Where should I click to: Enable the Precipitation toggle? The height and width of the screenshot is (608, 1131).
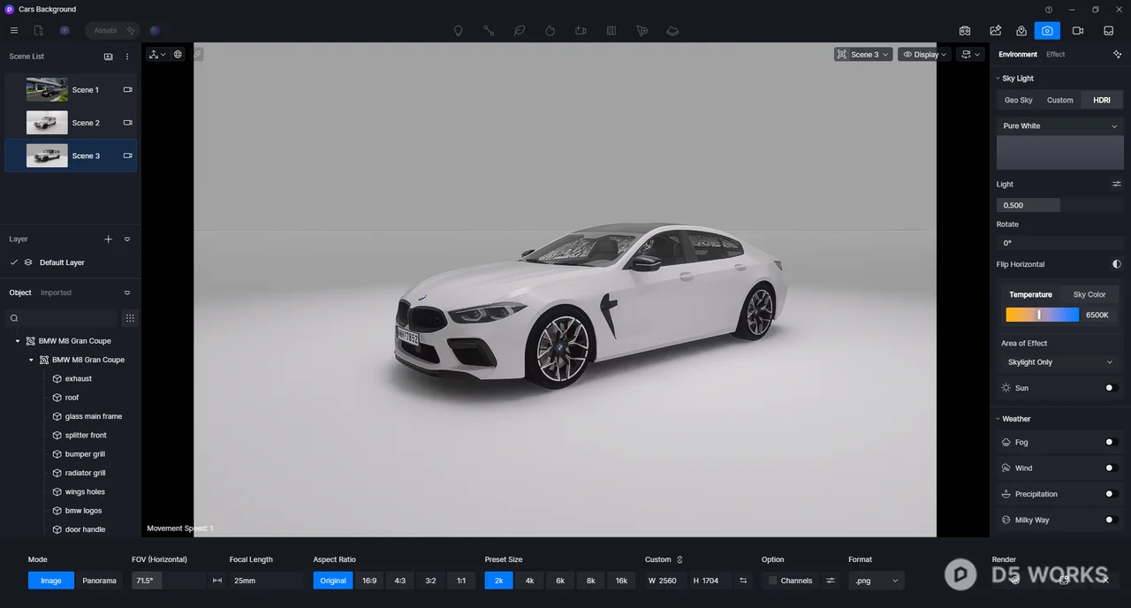pos(1112,494)
